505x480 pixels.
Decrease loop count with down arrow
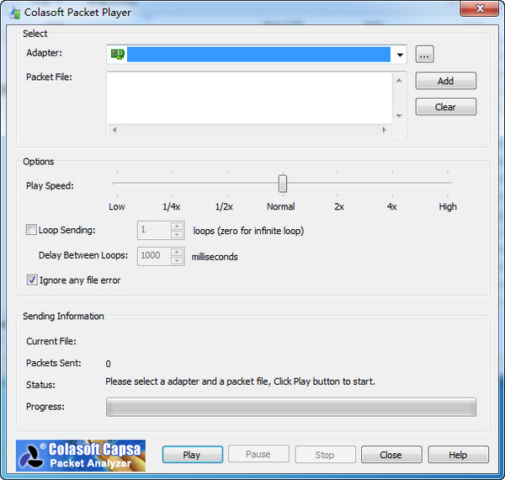tap(177, 235)
